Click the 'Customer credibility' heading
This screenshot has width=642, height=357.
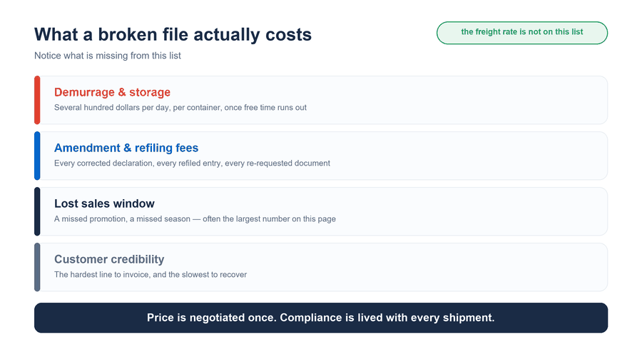click(x=109, y=259)
